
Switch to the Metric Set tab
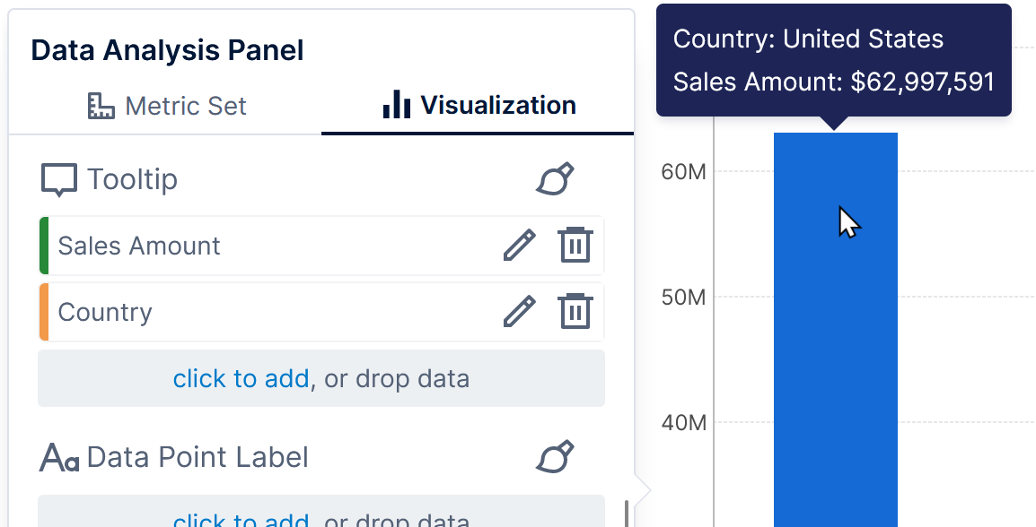click(x=166, y=106)
